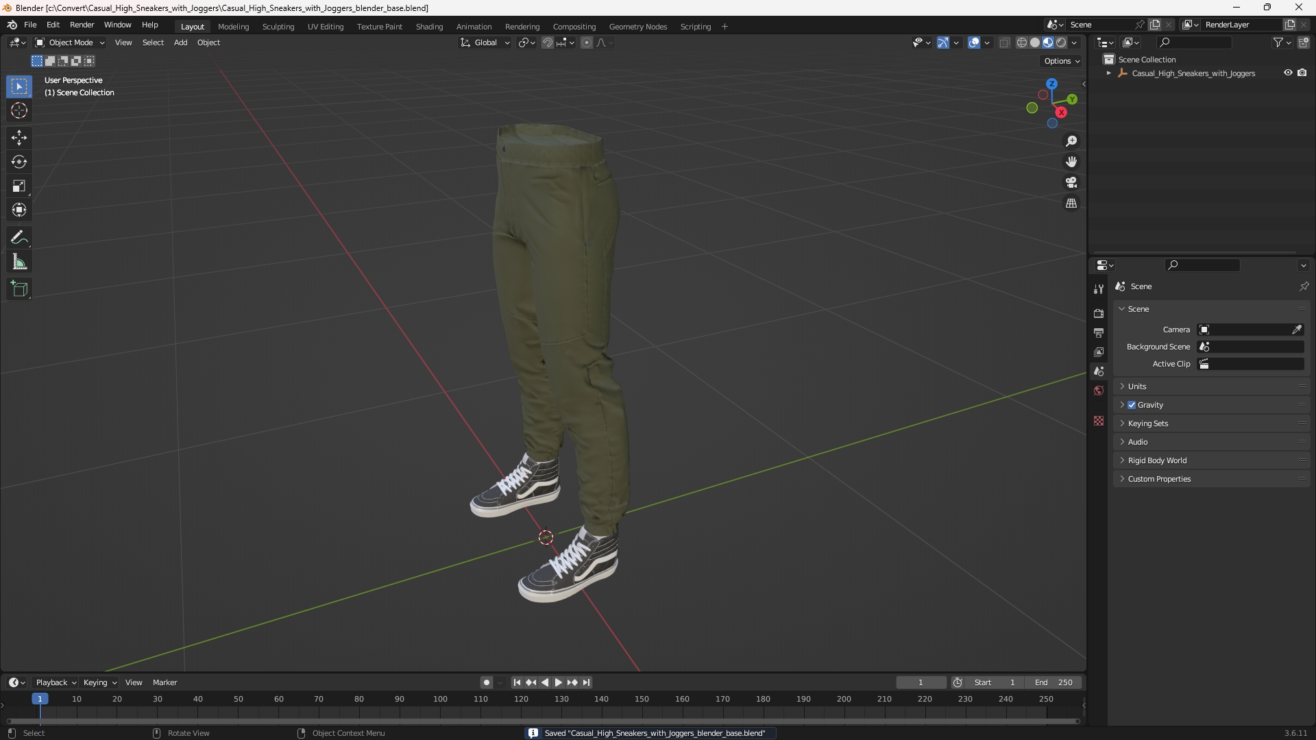Open the Render menu
Image resolution: width=1316 pixels, height=740 pixels.
82,25
